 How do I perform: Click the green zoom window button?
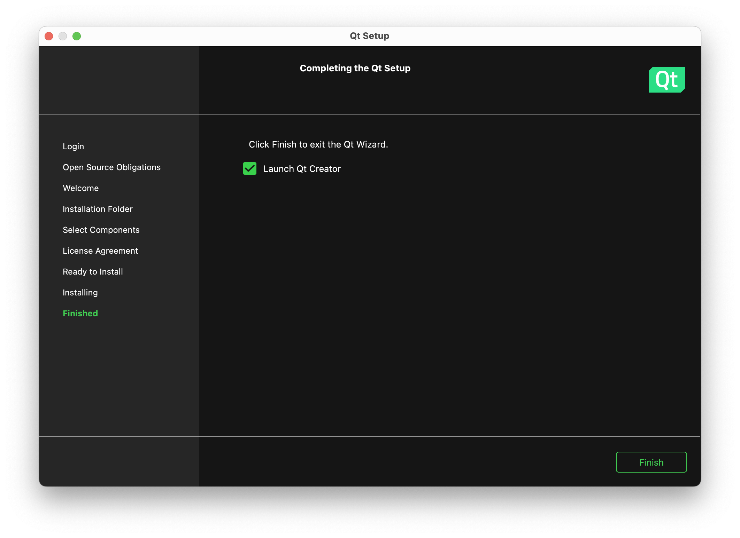pos(77,36)
